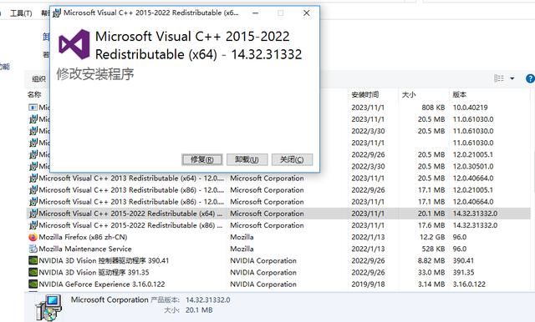Click 大小 20.1 MB in details pane

click(x=199, y=310)
